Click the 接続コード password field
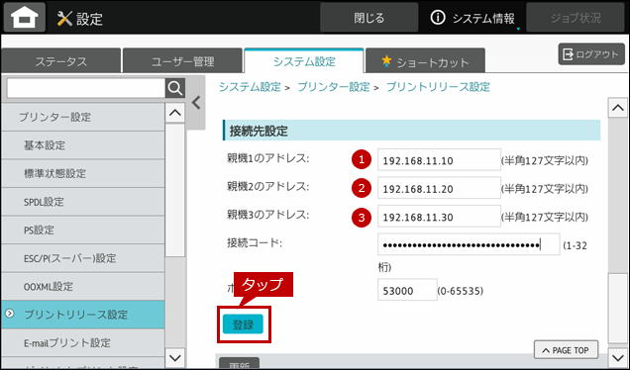 click(x=469, y=244)
